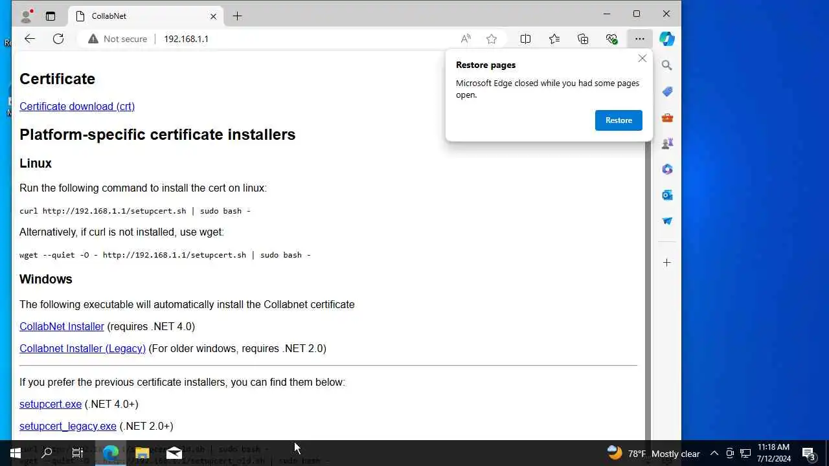Open the Windows Start menu
This screenshot has height=466, width=829.
point(16,453)
